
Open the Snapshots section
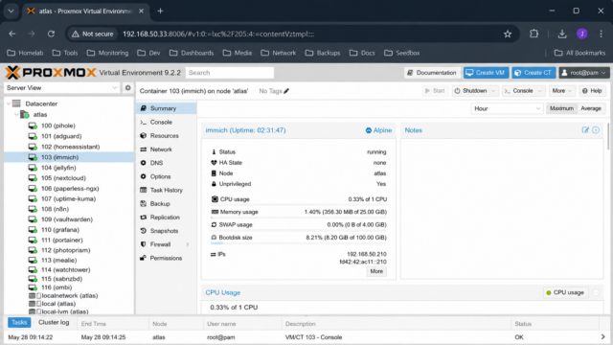point(167,231)
